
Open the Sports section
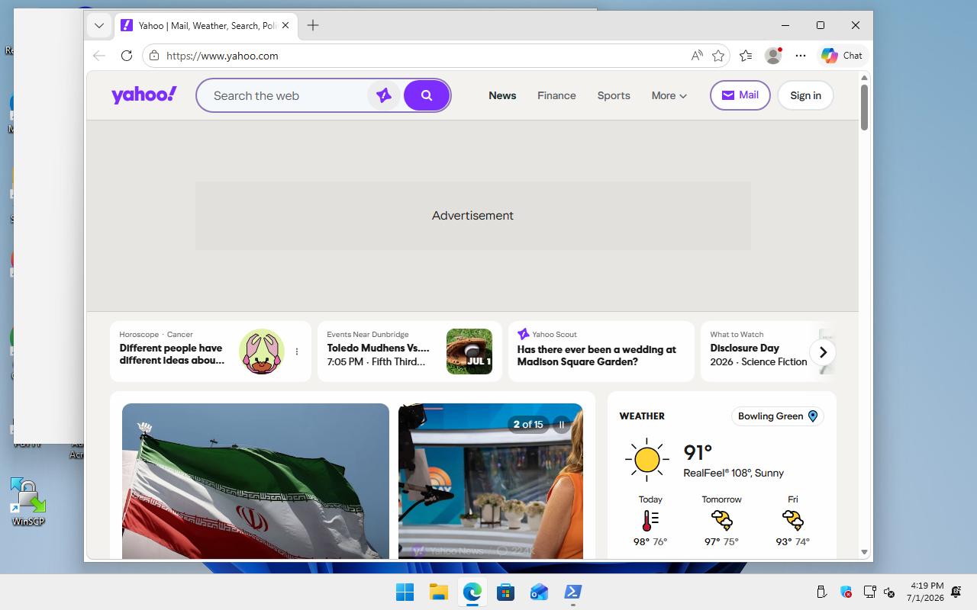[614, 95]
